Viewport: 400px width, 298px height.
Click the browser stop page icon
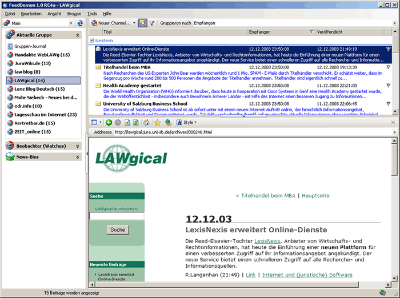(127, 122)
